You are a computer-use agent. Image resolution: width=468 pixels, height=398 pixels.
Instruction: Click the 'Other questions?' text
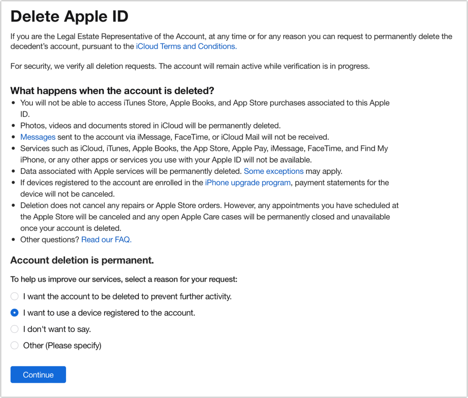pyautogui.click(x=50, y=240)
